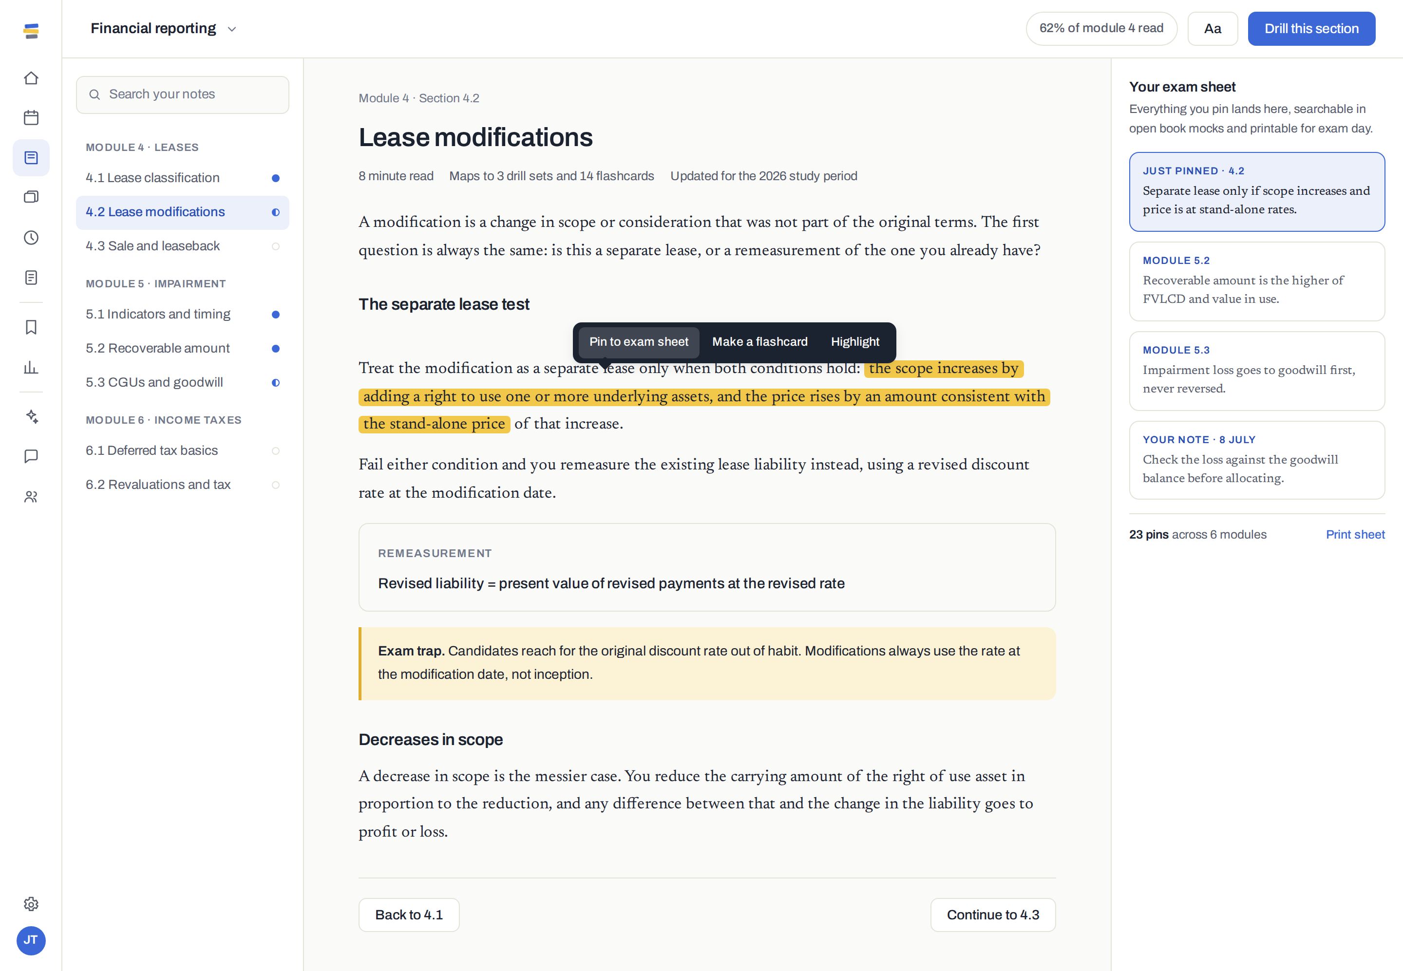Open the Just Pinned 4.2 card
Image resolution: width=1403 pixels, height=971 pixels.
click(x=1257, y=192)
